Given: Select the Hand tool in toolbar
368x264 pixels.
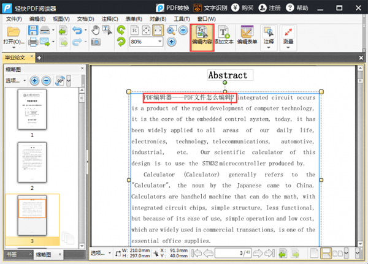Looking at the screenshot, I should point(96,30).
